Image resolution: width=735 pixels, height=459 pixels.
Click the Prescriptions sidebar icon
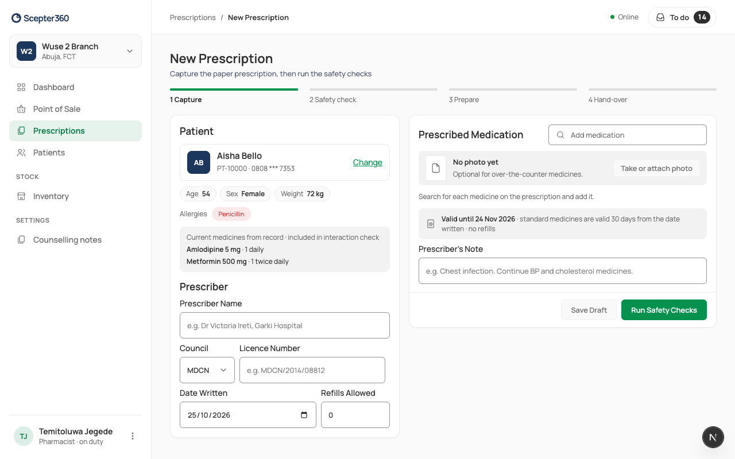(x=21, y=131)
